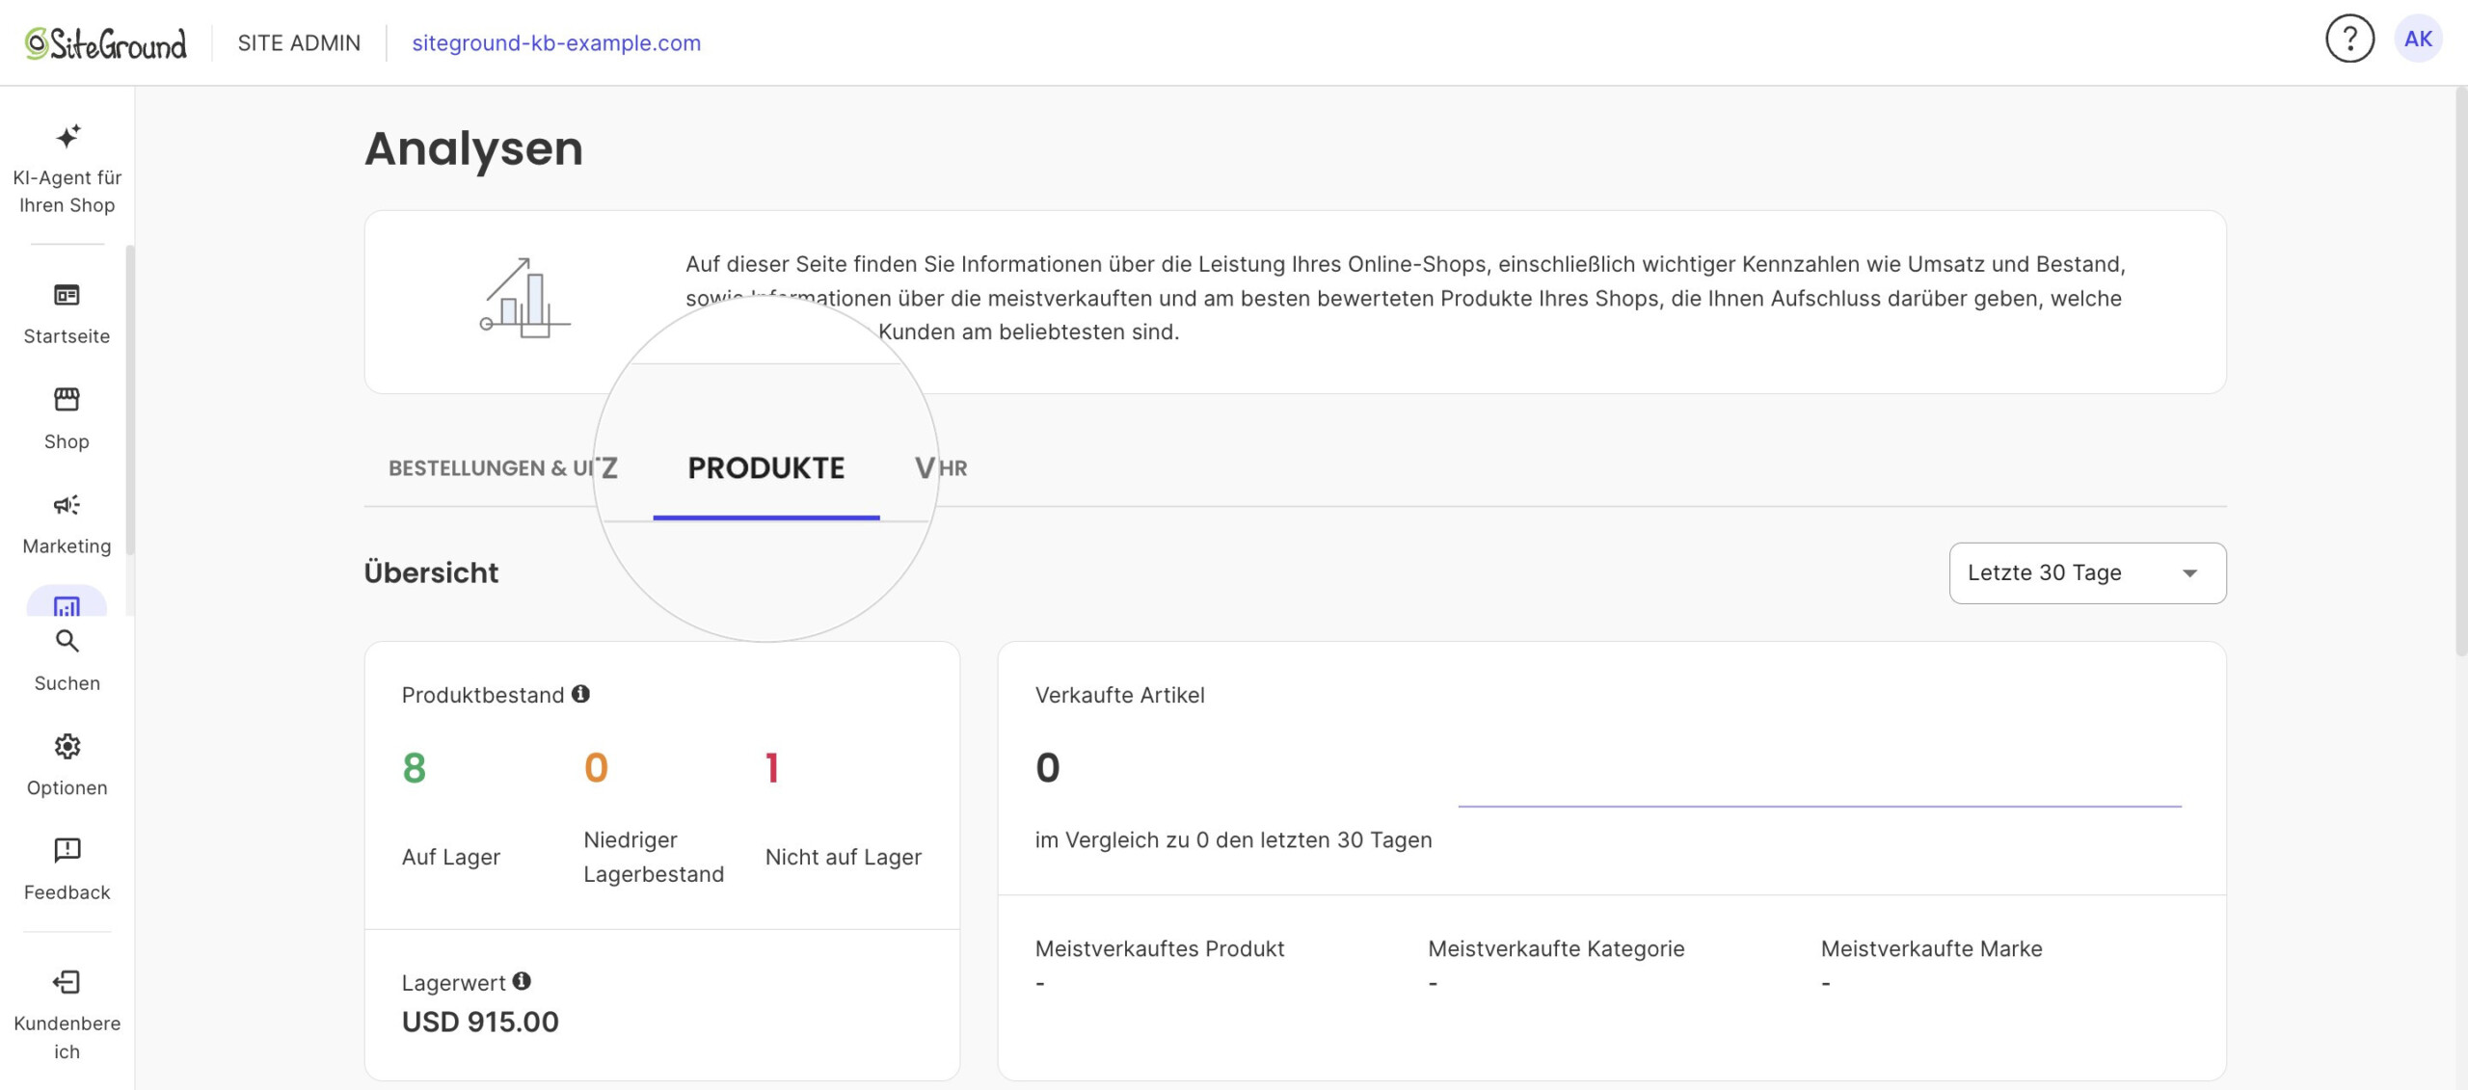This screenshot has width=2468, height=1090.
Task: Click the Übersicht heading
Action: pyautogui.click(x=431, y=572)
